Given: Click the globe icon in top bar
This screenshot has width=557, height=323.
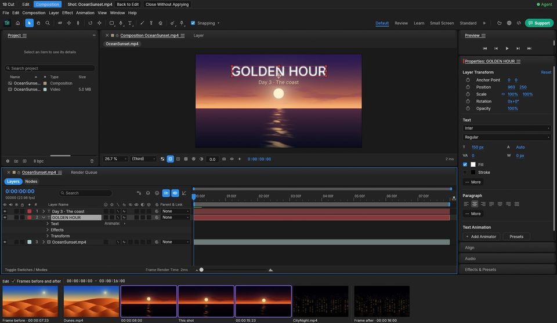Looking at the screenshot, I should [x=509, y=23].
